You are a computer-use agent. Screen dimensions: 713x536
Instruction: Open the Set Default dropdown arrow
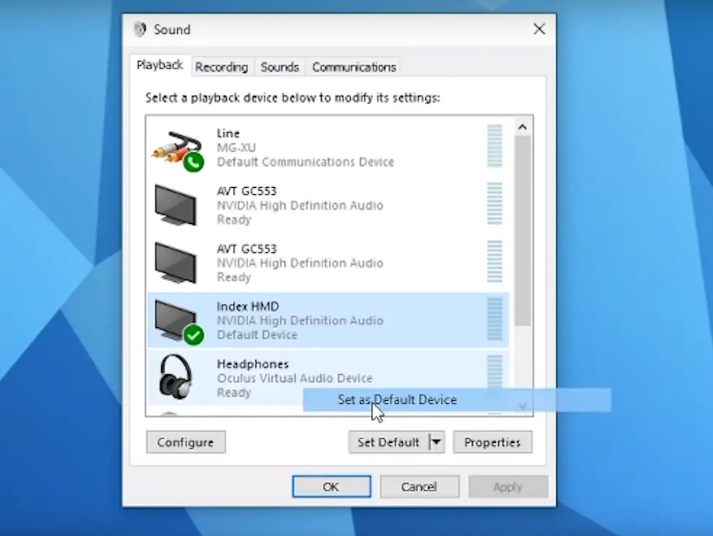(x=437, y=442)
